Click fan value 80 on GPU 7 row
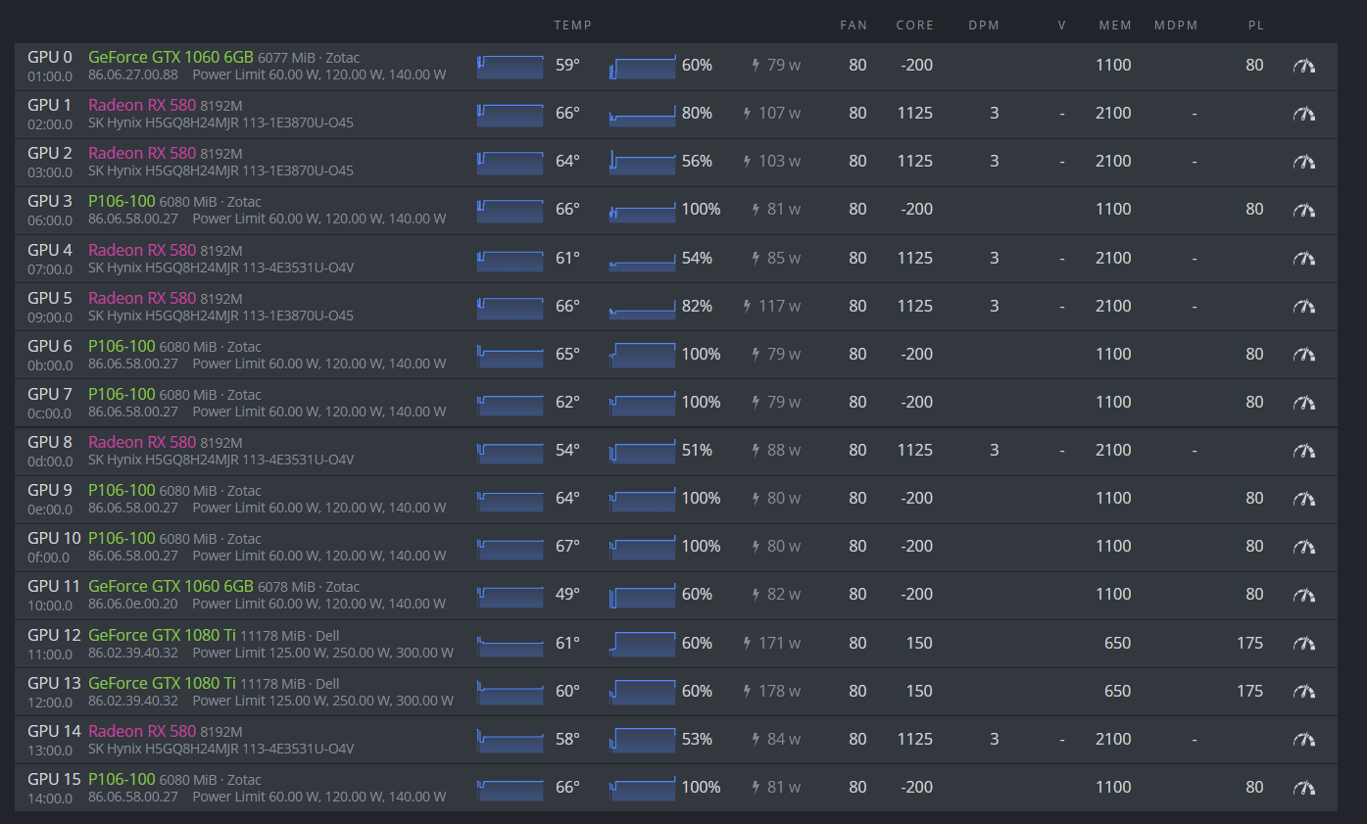 point(857,403)
